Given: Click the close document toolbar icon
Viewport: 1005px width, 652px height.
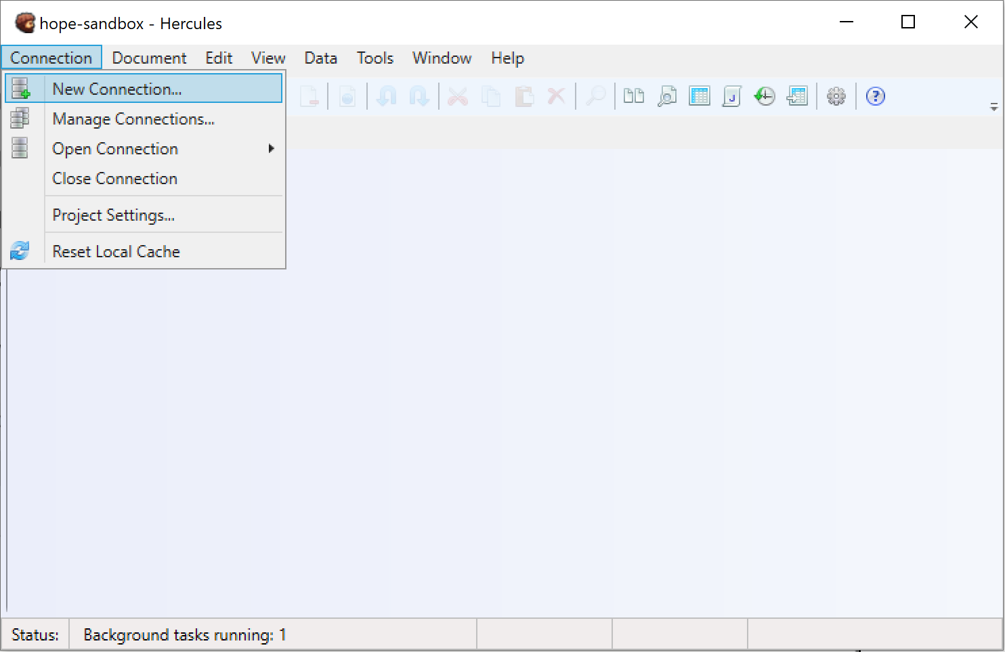Looking at the screenshot, I should tap(309, 96).
